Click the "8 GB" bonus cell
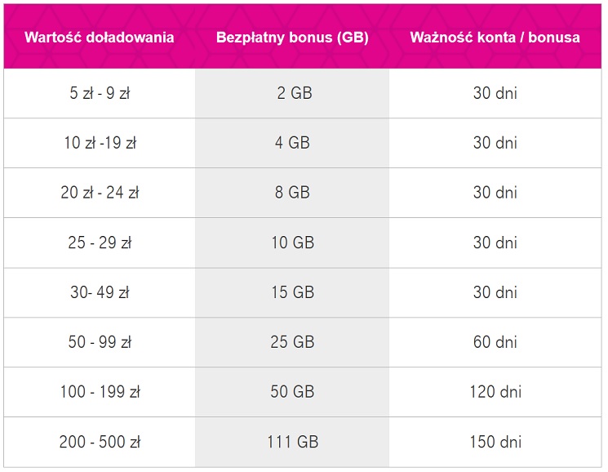 pos(292,193)
